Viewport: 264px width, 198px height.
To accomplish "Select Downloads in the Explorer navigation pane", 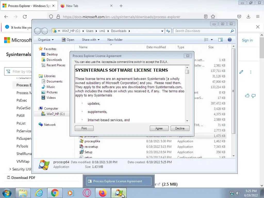I will tap(54, 60).
